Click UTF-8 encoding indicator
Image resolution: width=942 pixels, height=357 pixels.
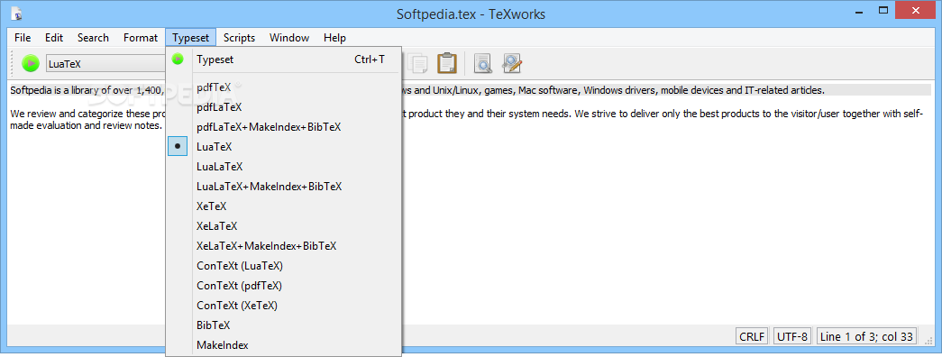[x=792, y=336]
